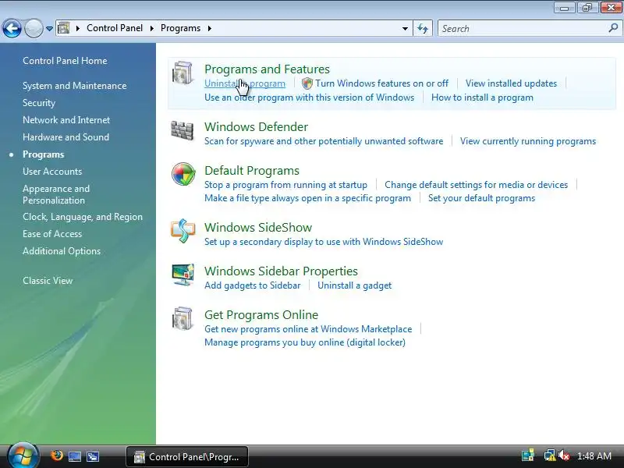Open the Get Programs Online heading
Image resolution: width=624 pixels, height=468 pixels.
261,315
